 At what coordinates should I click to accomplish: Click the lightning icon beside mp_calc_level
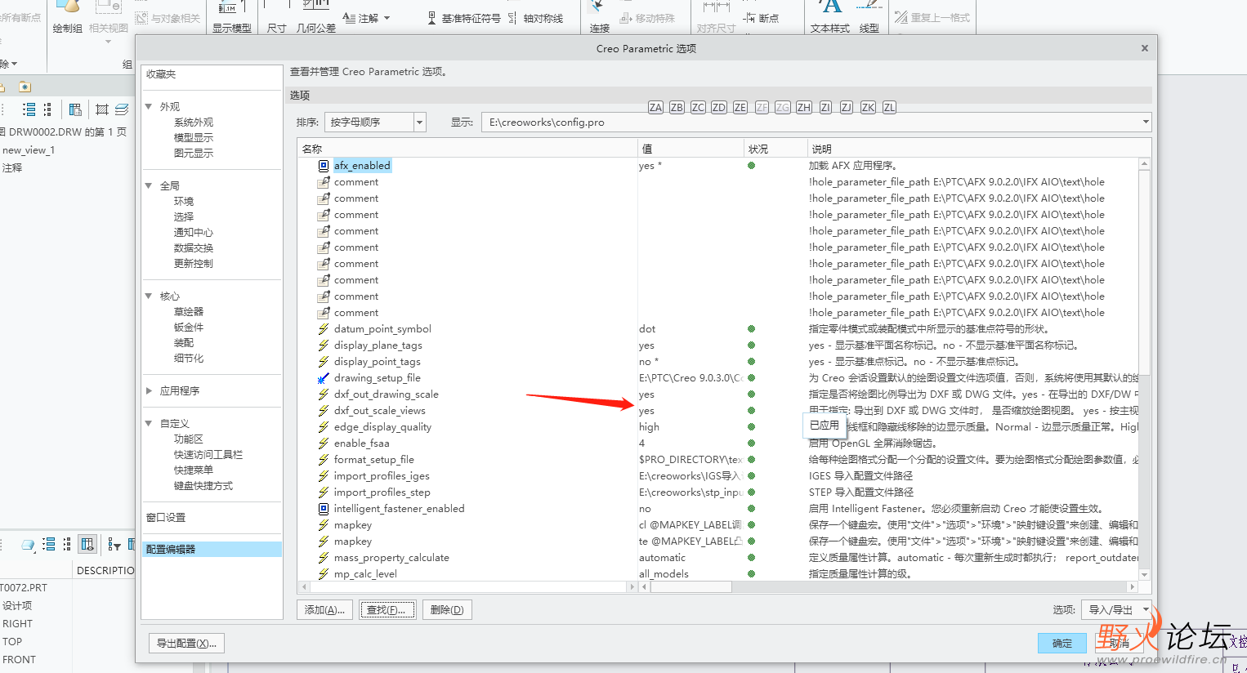(324, 574)
